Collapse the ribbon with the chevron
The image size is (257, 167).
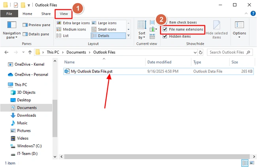pyautogui.click(x=246, y=13)
